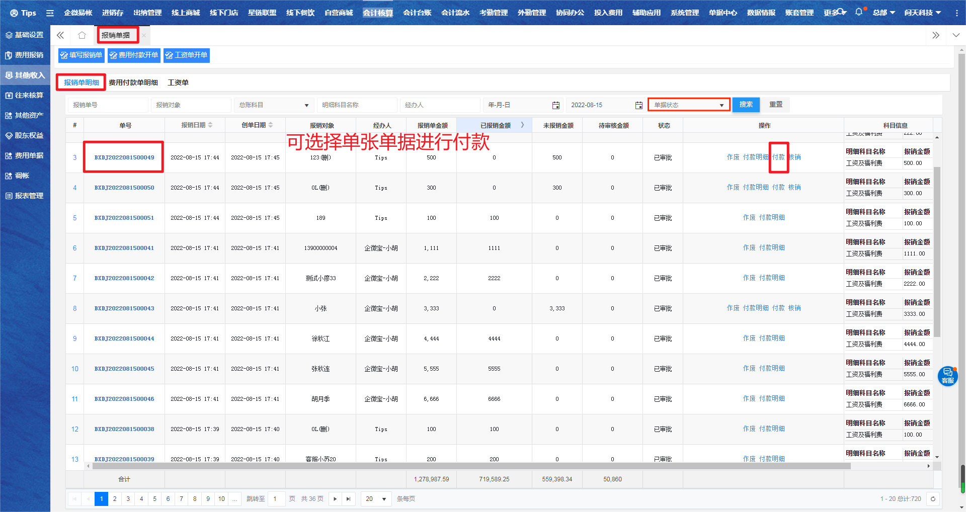Open the 客服 customer service chat icon
966x512 pixels.
point(947,376)
